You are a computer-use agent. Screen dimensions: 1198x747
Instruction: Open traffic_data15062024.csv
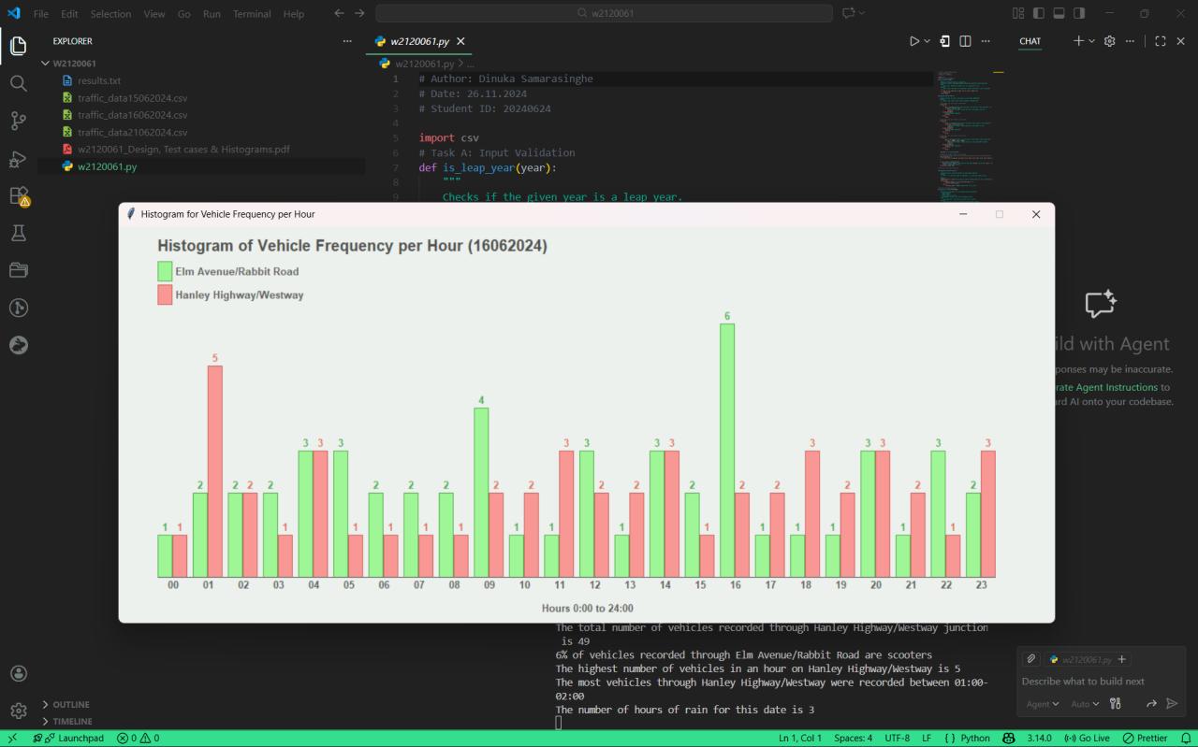coord(132,97)
